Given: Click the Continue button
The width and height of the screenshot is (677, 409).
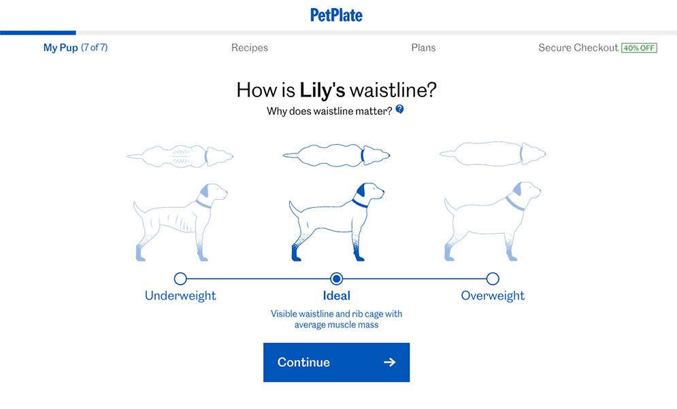Looking at the screenshot, I should (336, 362).
